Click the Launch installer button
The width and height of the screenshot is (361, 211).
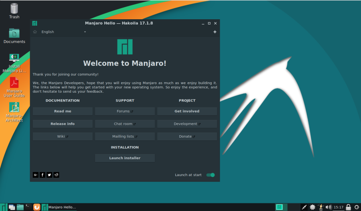tap(125, 158)
